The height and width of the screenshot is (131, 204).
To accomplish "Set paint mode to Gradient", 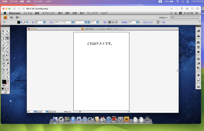I will (5, 89).
